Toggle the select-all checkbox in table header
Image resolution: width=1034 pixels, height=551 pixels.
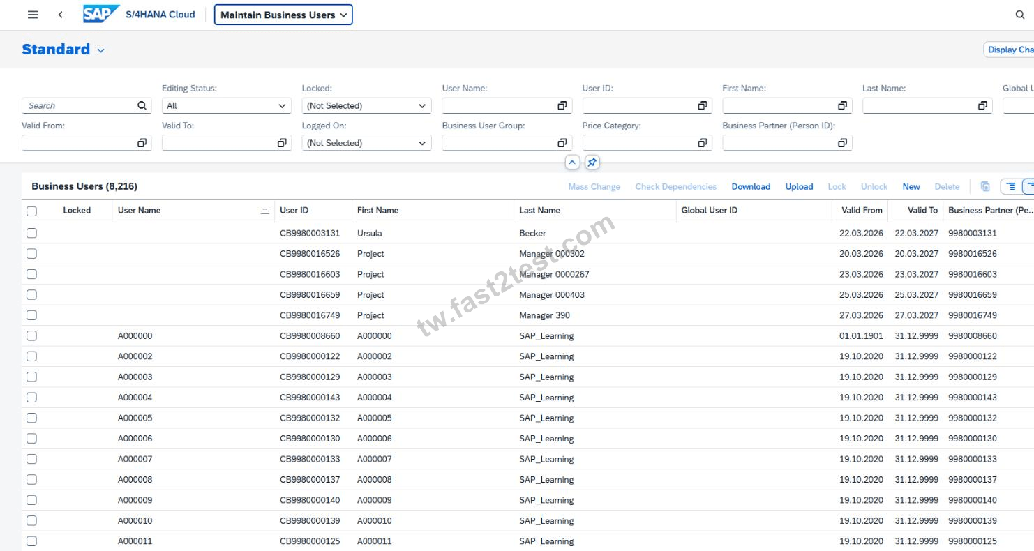point(31,211)
